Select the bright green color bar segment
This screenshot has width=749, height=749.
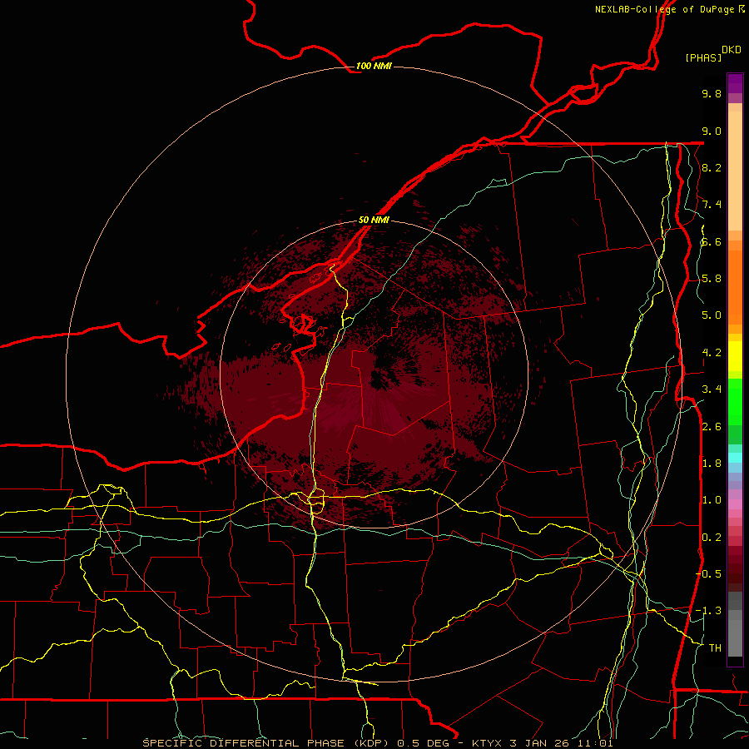coord(735,402)
